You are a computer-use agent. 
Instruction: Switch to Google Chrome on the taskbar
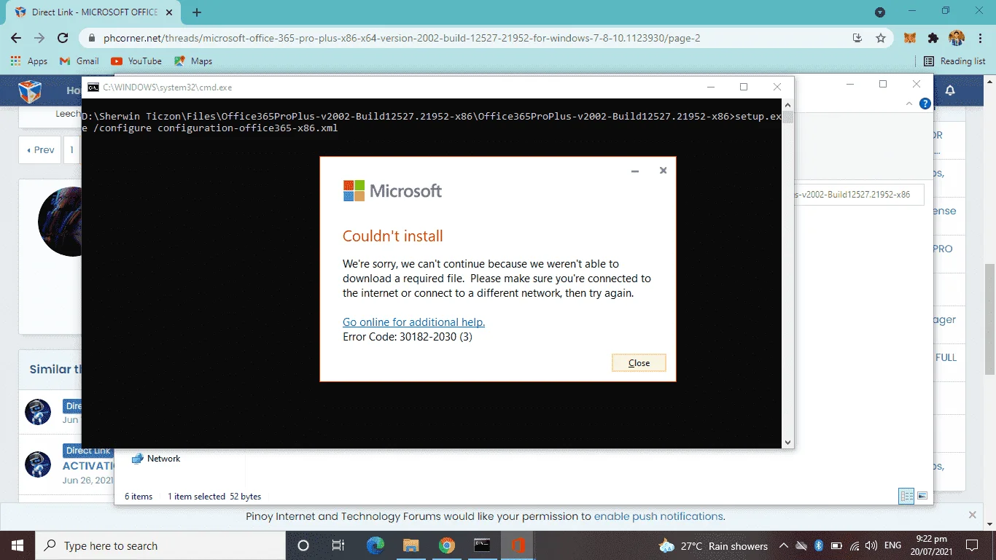pyautogui.click(x=447, y=545)
